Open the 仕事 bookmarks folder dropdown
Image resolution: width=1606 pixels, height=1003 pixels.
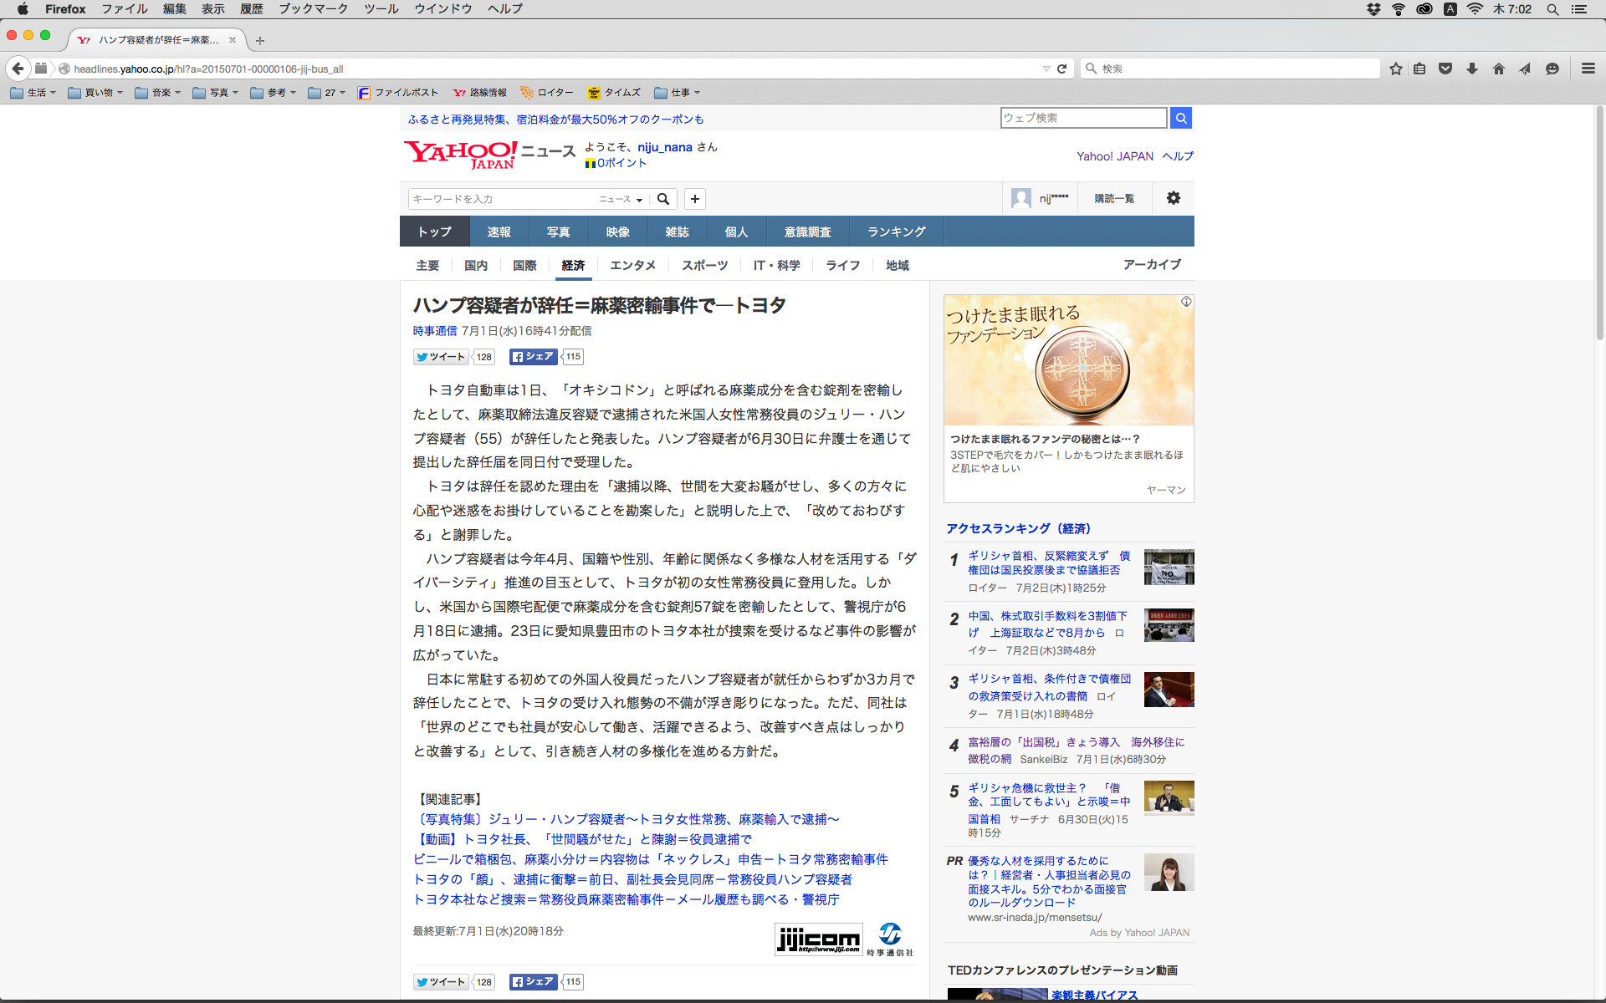(678, 93)
